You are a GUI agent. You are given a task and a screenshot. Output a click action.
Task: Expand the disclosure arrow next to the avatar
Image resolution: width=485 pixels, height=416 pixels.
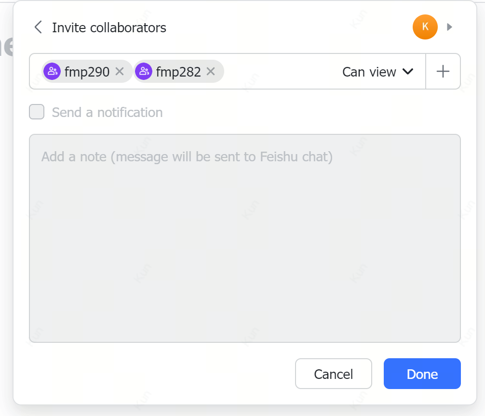point(449,27)
